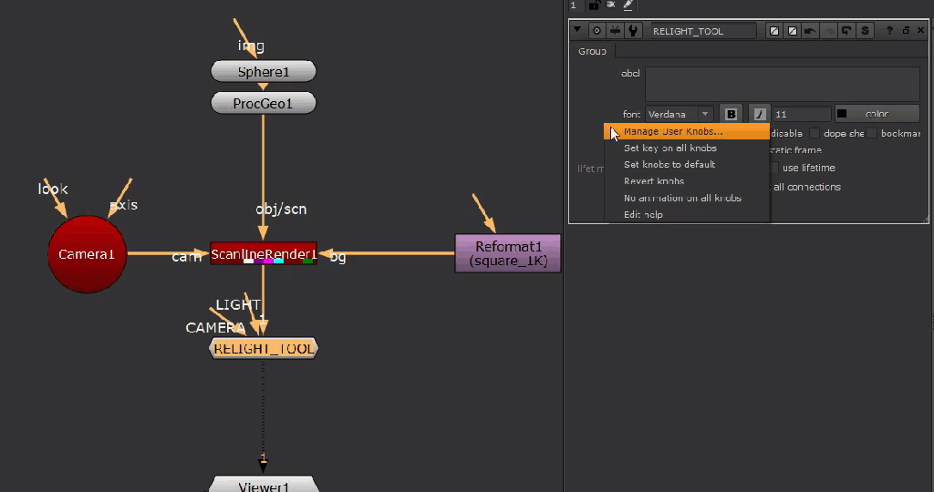Select Set knobs to default menu entry
Image resolution: width=934 pixels, height=492 pixels.
pyautogui.click(x=669, y=165)
